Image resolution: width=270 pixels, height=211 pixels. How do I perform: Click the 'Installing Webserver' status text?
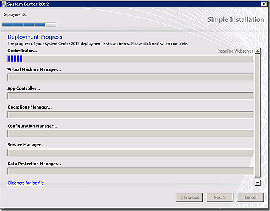pyautogui.click(x=235, y=51)
